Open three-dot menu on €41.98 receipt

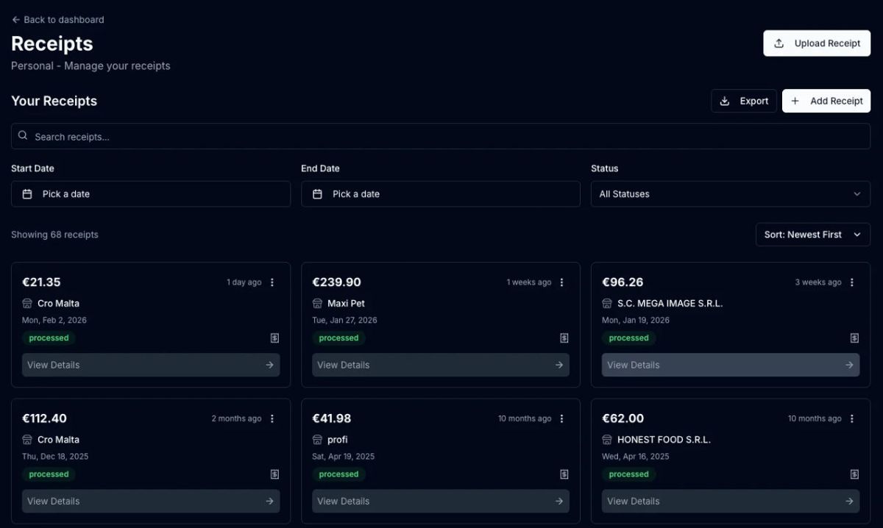(562, 418)
